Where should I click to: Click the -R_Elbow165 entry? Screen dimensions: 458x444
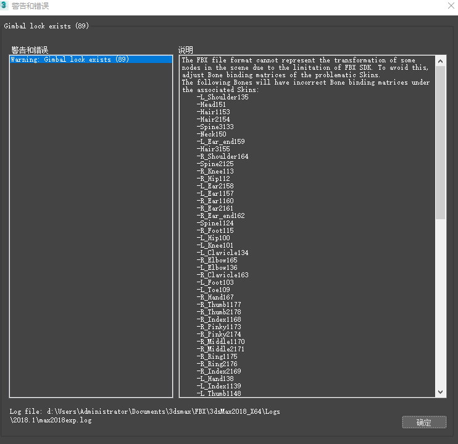(217, 260)
